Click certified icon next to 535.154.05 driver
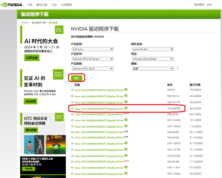 pyautogui.click(x=126, y=120)
